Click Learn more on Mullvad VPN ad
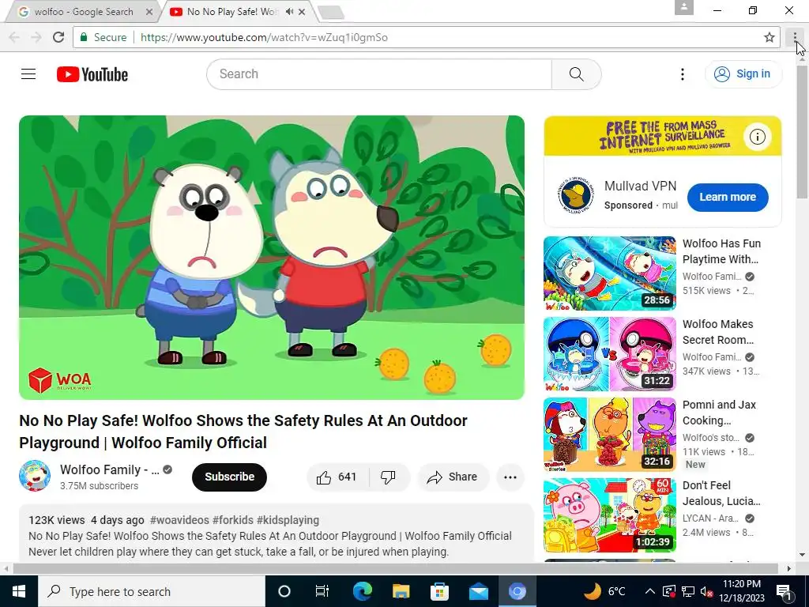 [x=728, y=197]
